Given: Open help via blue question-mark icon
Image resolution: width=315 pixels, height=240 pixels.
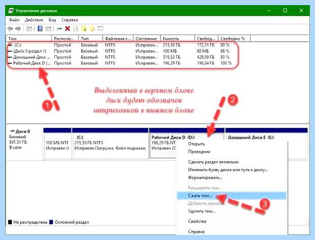Looking at the screenshot, I should [x=40, y=29].
